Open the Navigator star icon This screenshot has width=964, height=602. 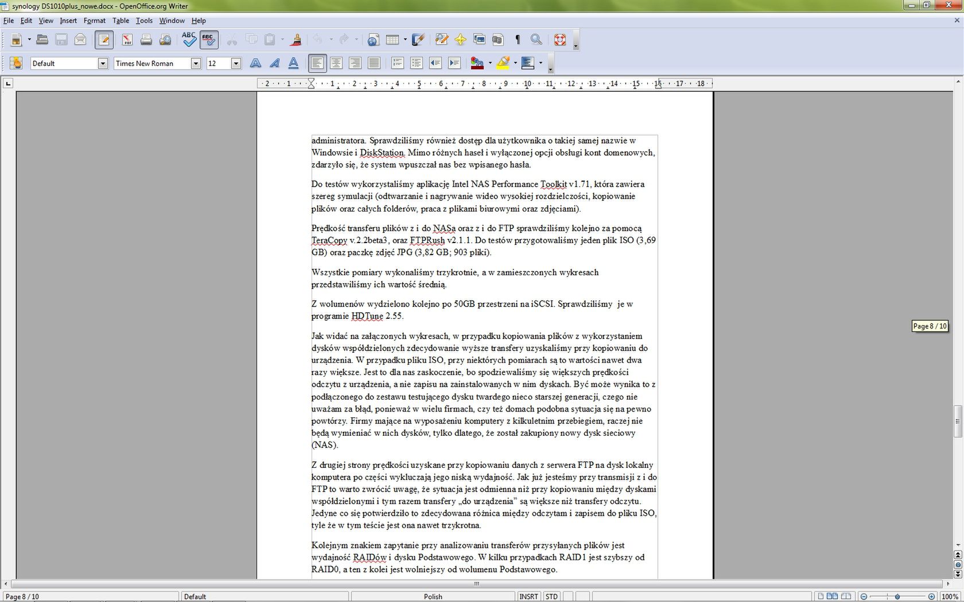460,40
